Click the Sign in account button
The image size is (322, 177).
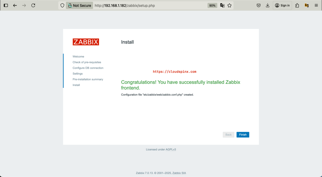pyautogui.click(x=282, y=6)
